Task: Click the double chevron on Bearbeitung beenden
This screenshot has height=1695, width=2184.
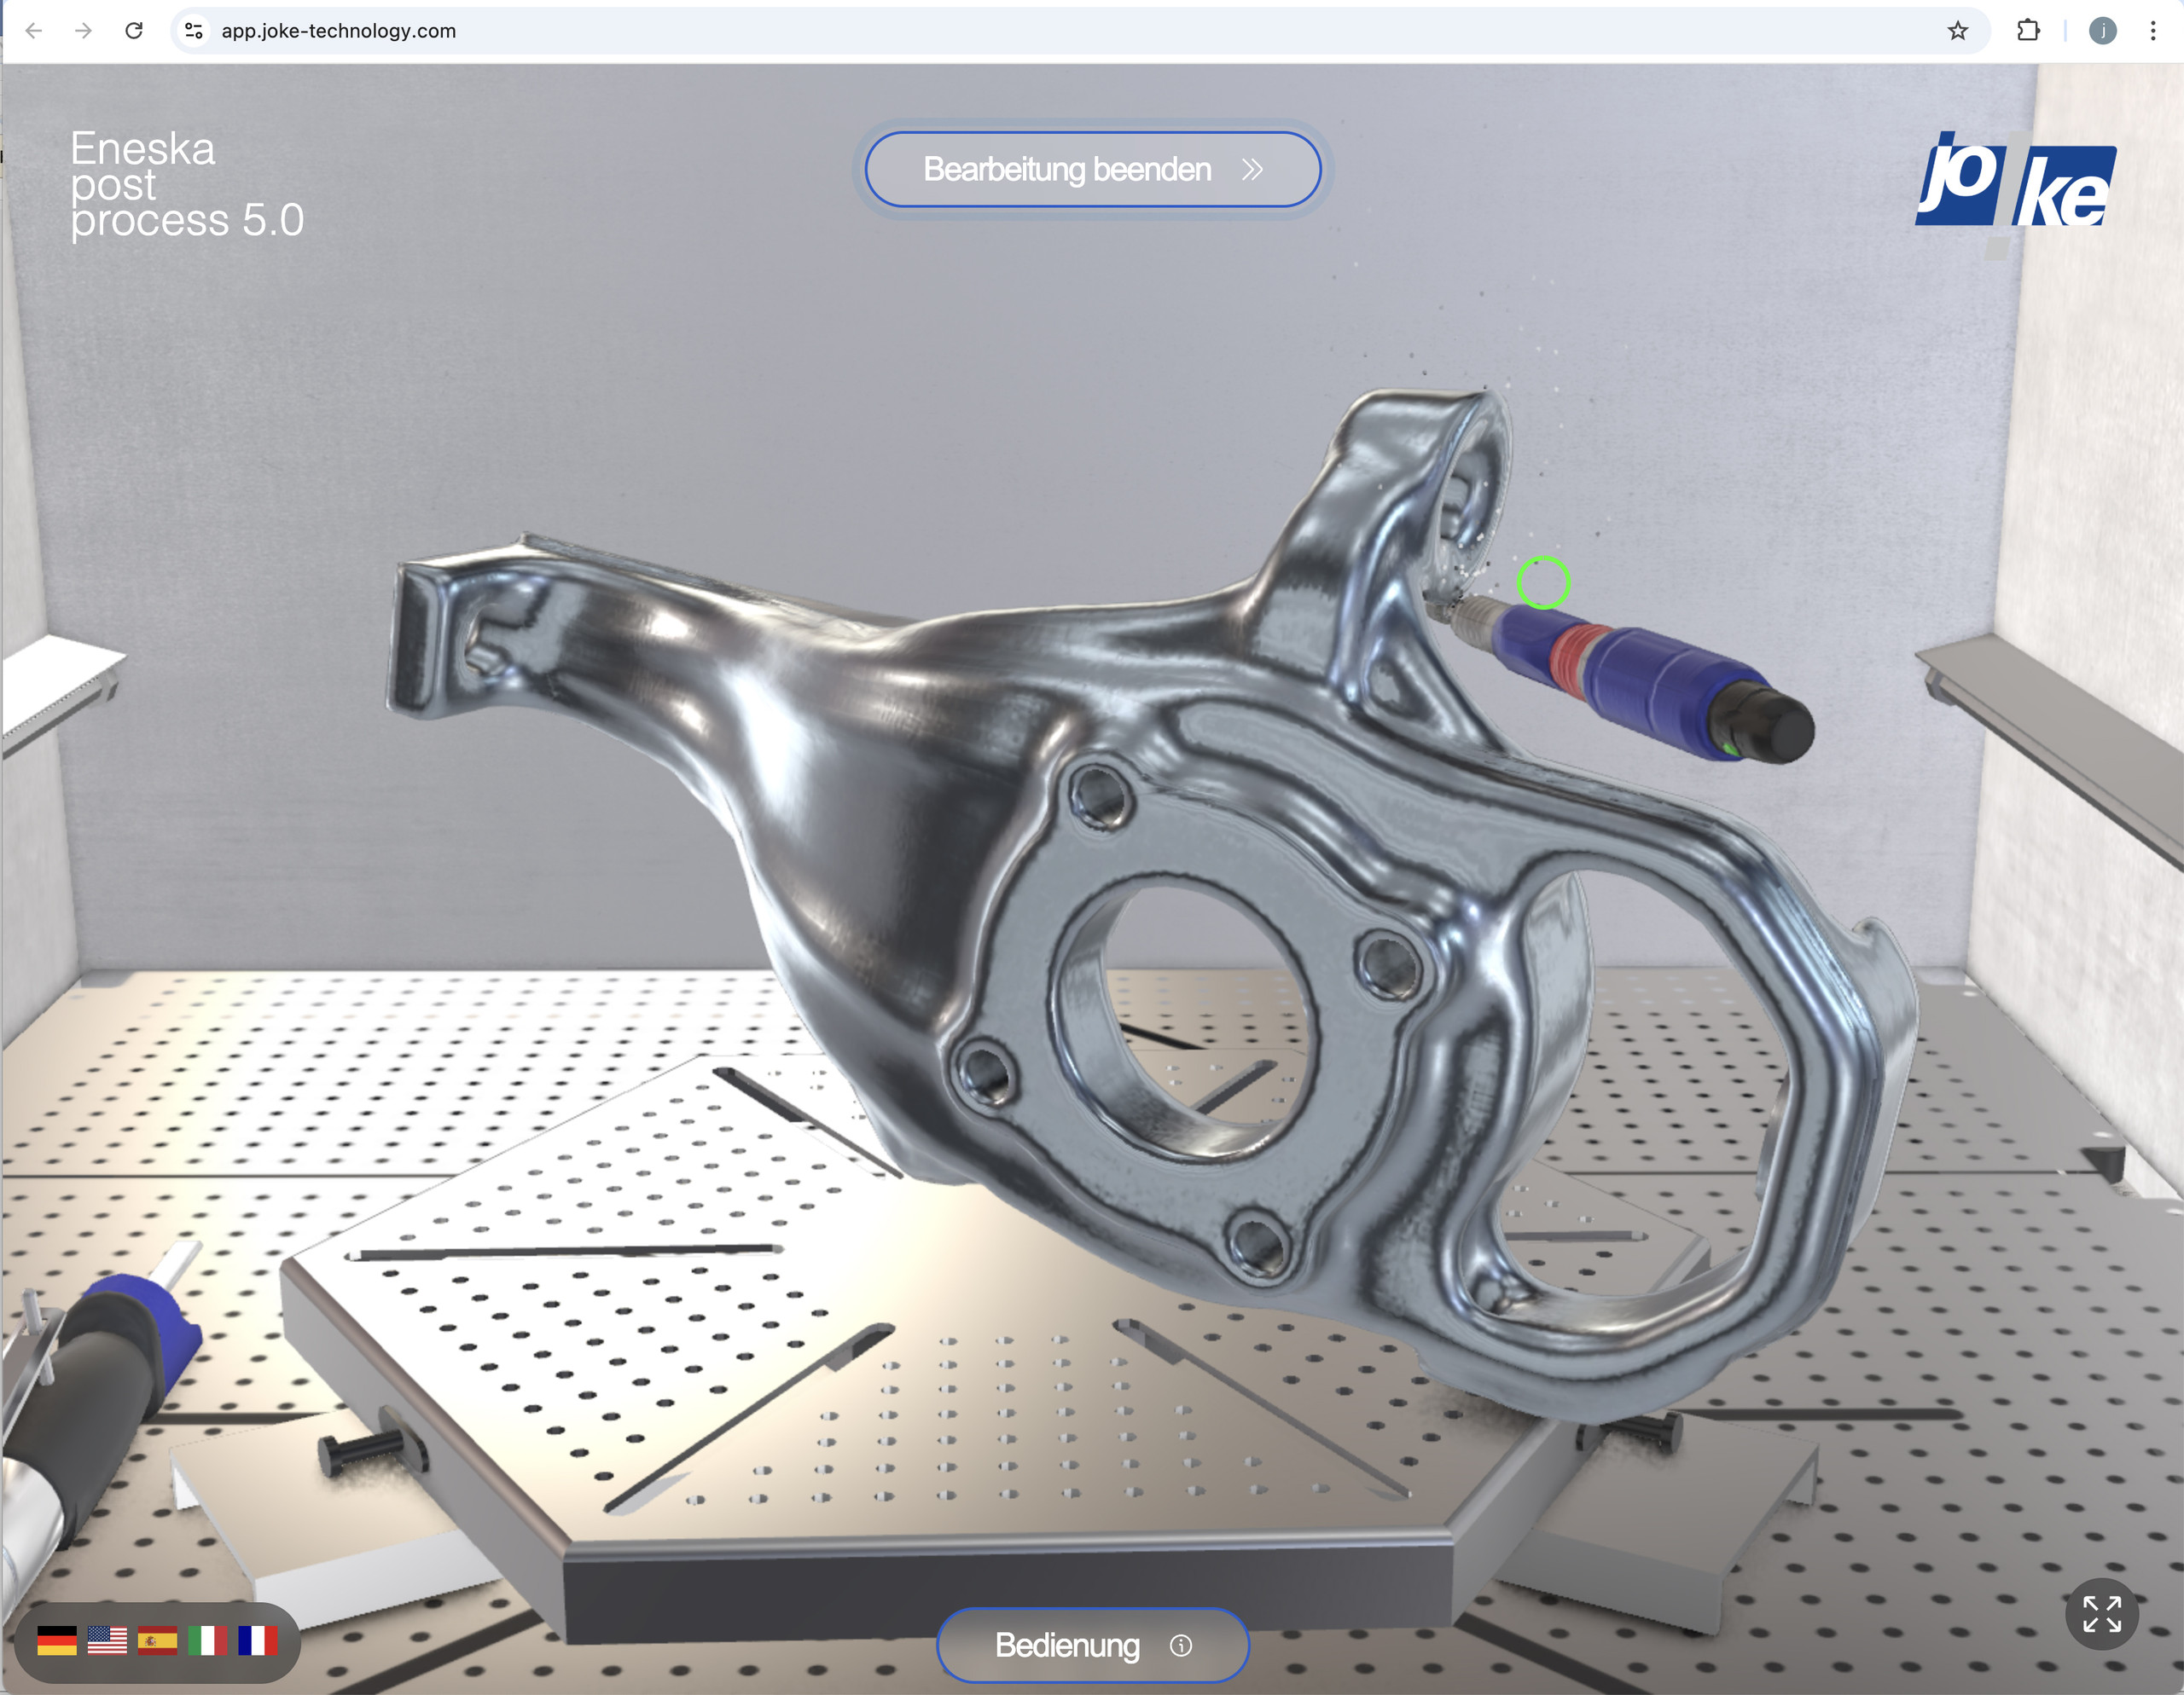Action: pos(1252,170)
